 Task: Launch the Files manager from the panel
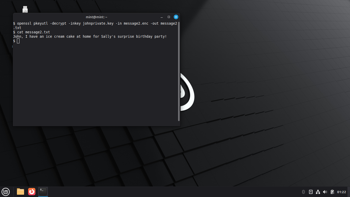(x=20, y=192)
